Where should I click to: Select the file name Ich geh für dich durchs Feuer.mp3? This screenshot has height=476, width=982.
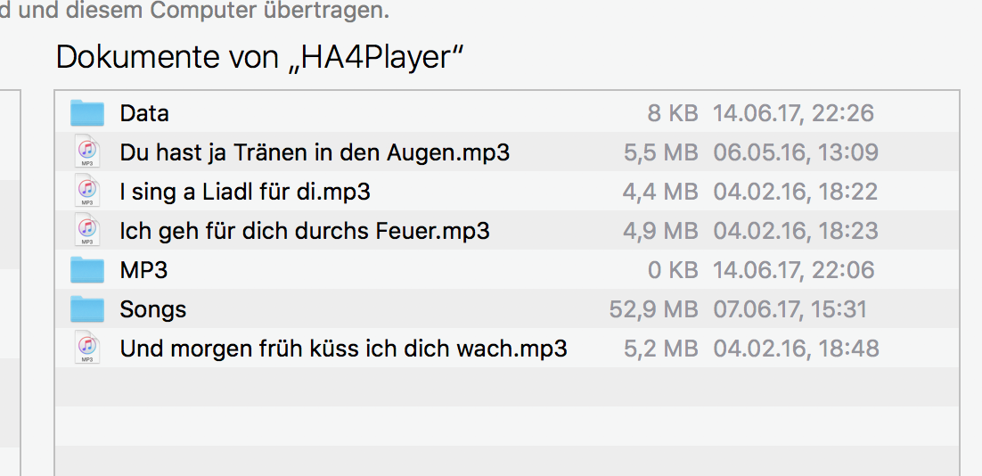click(x=305, y=231)
